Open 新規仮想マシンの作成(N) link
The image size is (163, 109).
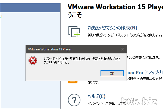[112, 28]
